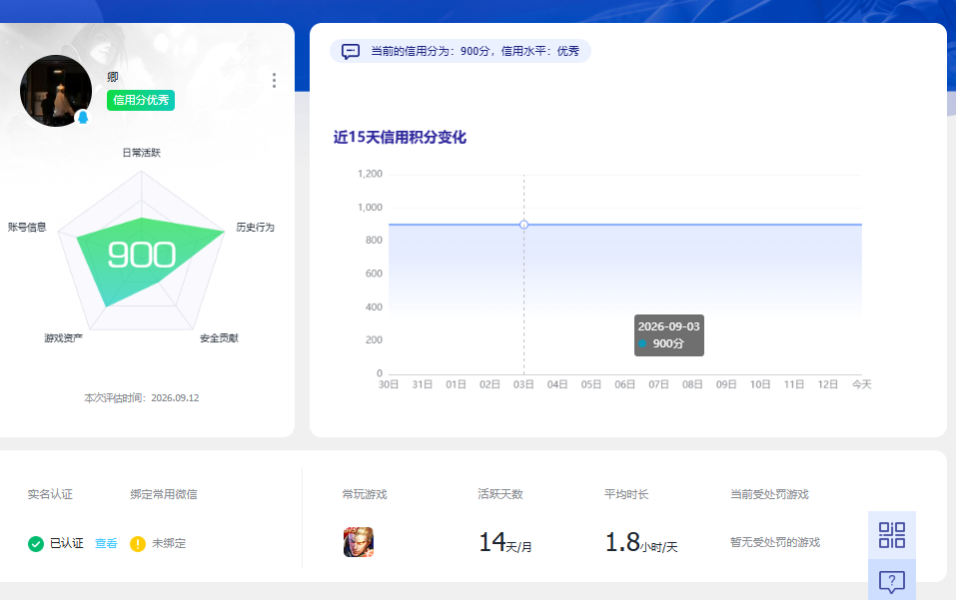This screenshot has height=600, width=956.
Task: Click the 1.8小时/天 average duration value
Action: pyautogui.click(x=641, y=542)
